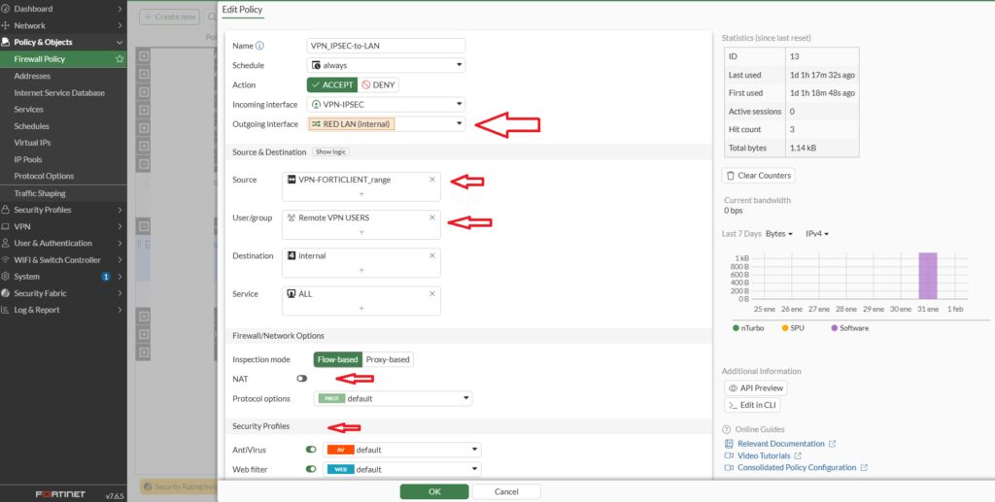Open the Outgoing interface dropdown
Screen dimensions: 995x502
pos(387,123)
